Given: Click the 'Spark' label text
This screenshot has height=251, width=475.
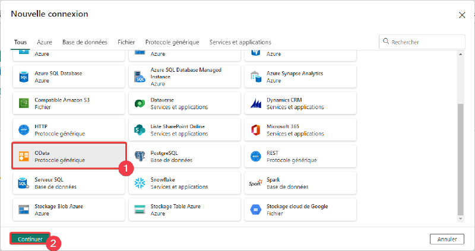Looking at the screenshot, I should pos(273,180).
